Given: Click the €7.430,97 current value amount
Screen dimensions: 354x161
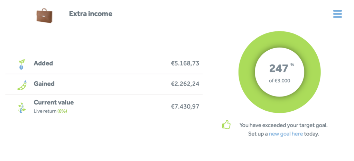Looking at the screenshot, I should (185, 107).
